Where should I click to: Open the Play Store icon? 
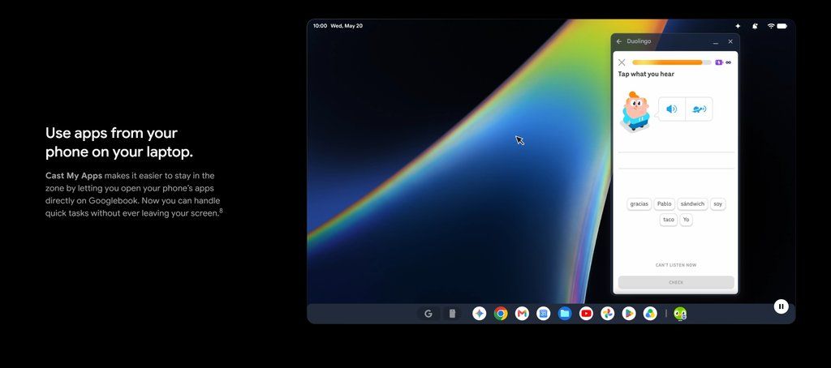(629, 314)
